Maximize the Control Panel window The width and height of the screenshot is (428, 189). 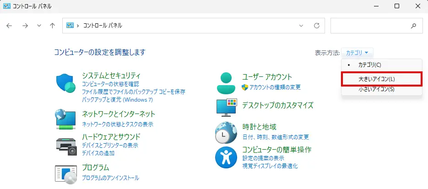[x=397, y=6]
